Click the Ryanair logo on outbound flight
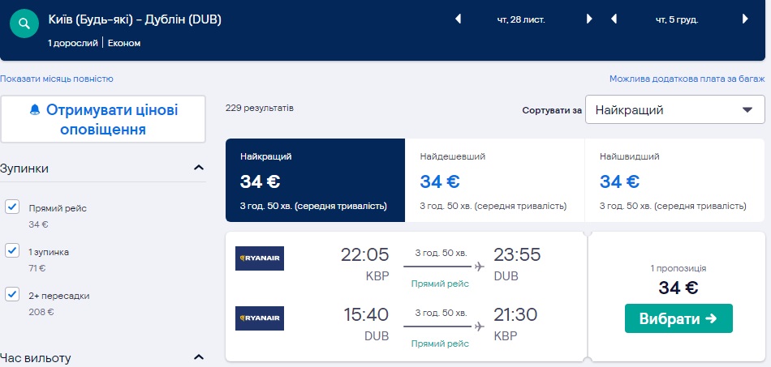Screen dimensions: 771x367 [x=260, y=258]
